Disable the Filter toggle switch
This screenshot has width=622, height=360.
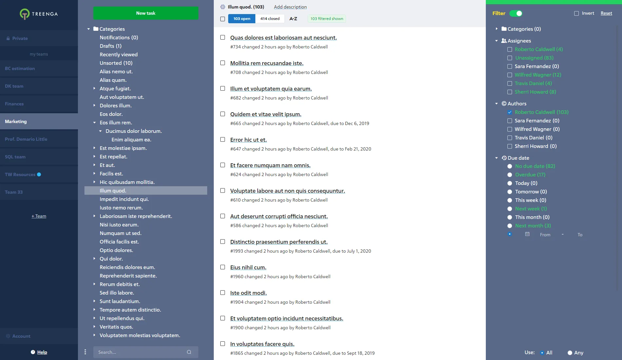coord(517,13)
